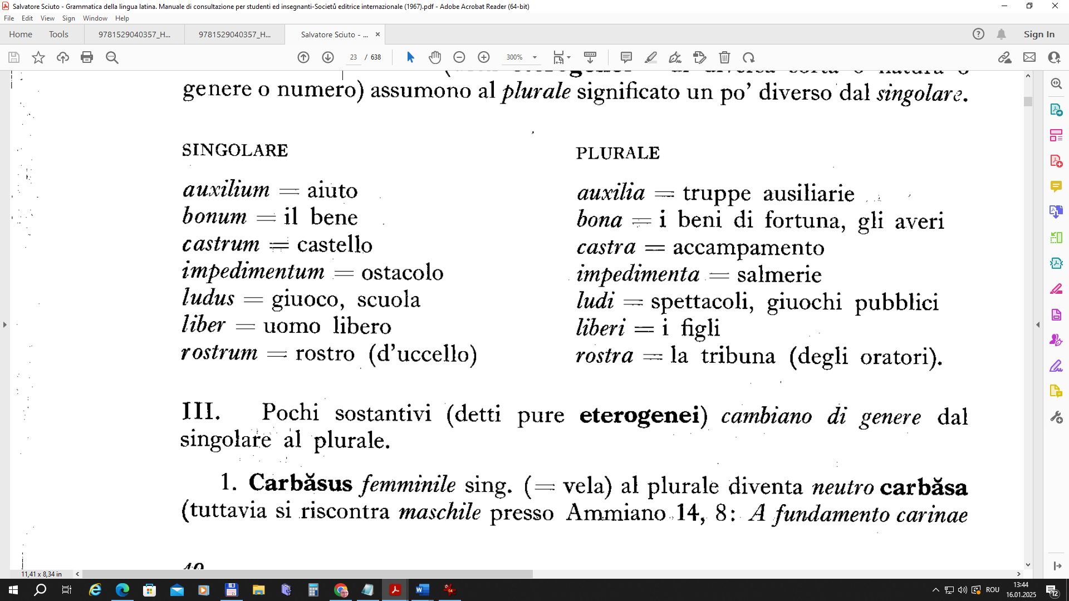1069x601 pixels.
Task: Click the horizontal scrollbar thumb
Action: coord(307,574)
